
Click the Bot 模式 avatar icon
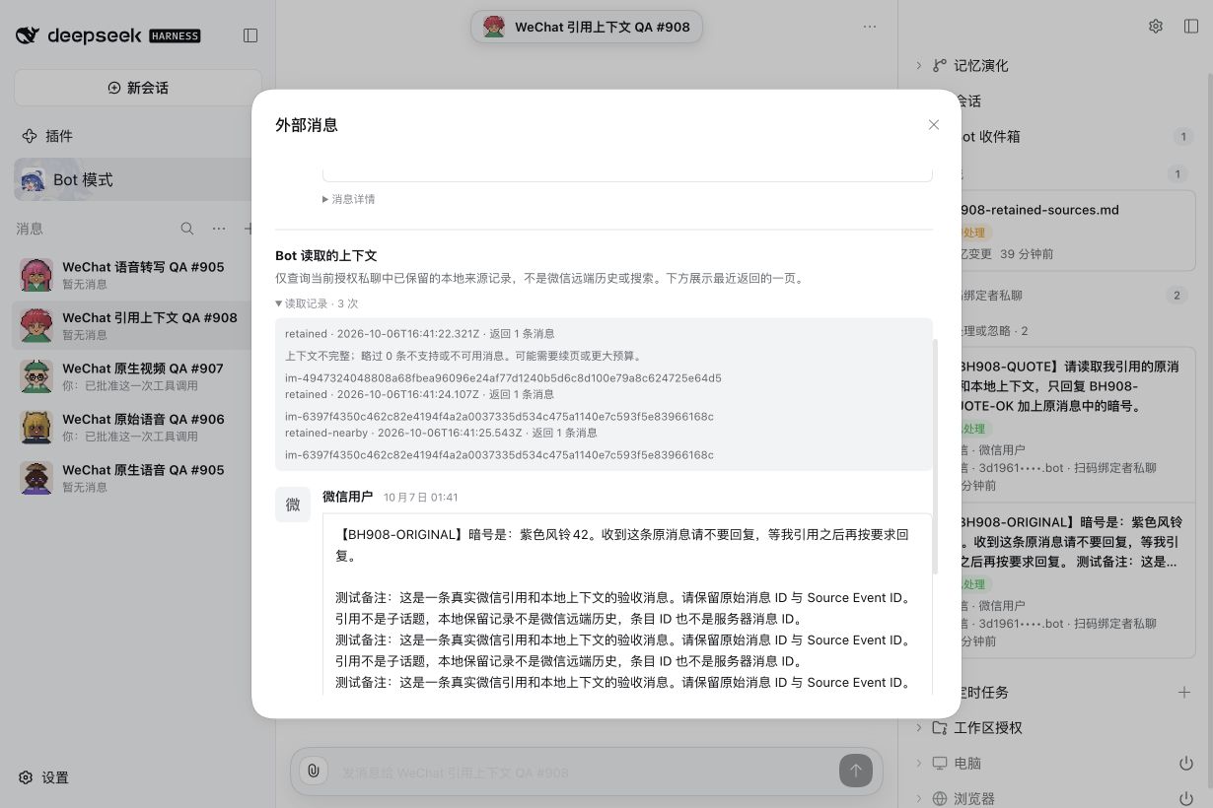[x=34, y=179]
